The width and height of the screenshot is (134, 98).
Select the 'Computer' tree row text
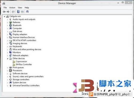pyautogui.click(x=17, y=28)
